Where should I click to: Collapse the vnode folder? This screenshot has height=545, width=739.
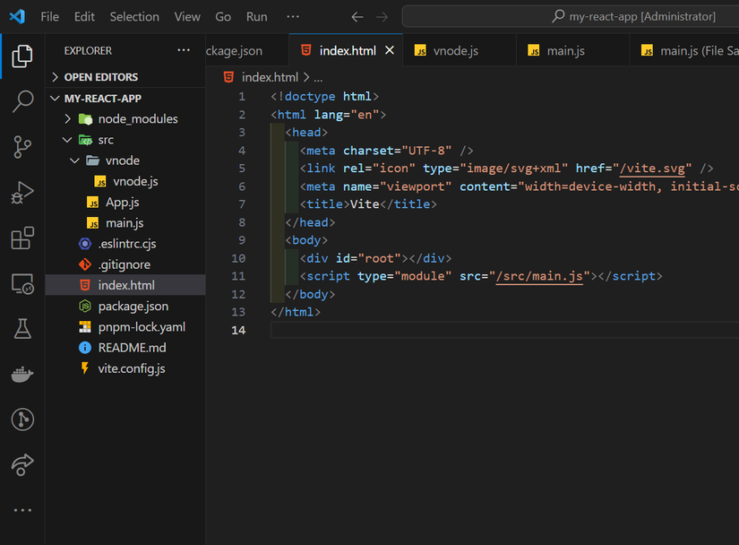[x=122, y=160]
